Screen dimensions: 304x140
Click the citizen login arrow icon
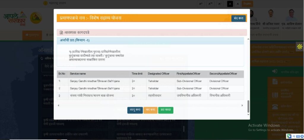tap(275, 71)
